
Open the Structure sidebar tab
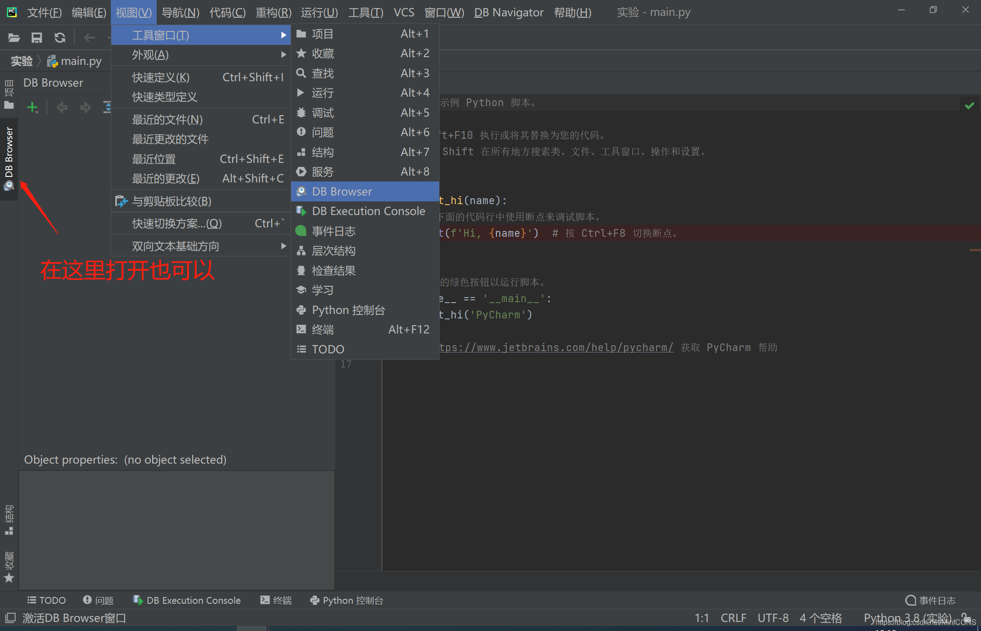[9, 520]
